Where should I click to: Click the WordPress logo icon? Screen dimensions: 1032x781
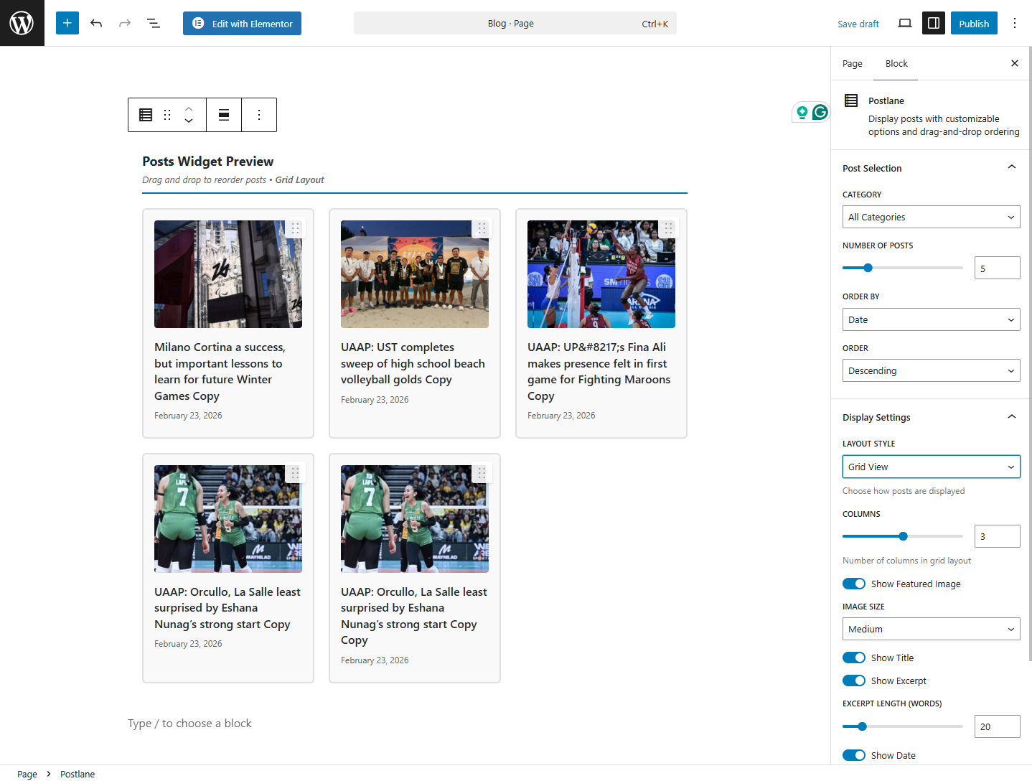click(x=22, y=22)
